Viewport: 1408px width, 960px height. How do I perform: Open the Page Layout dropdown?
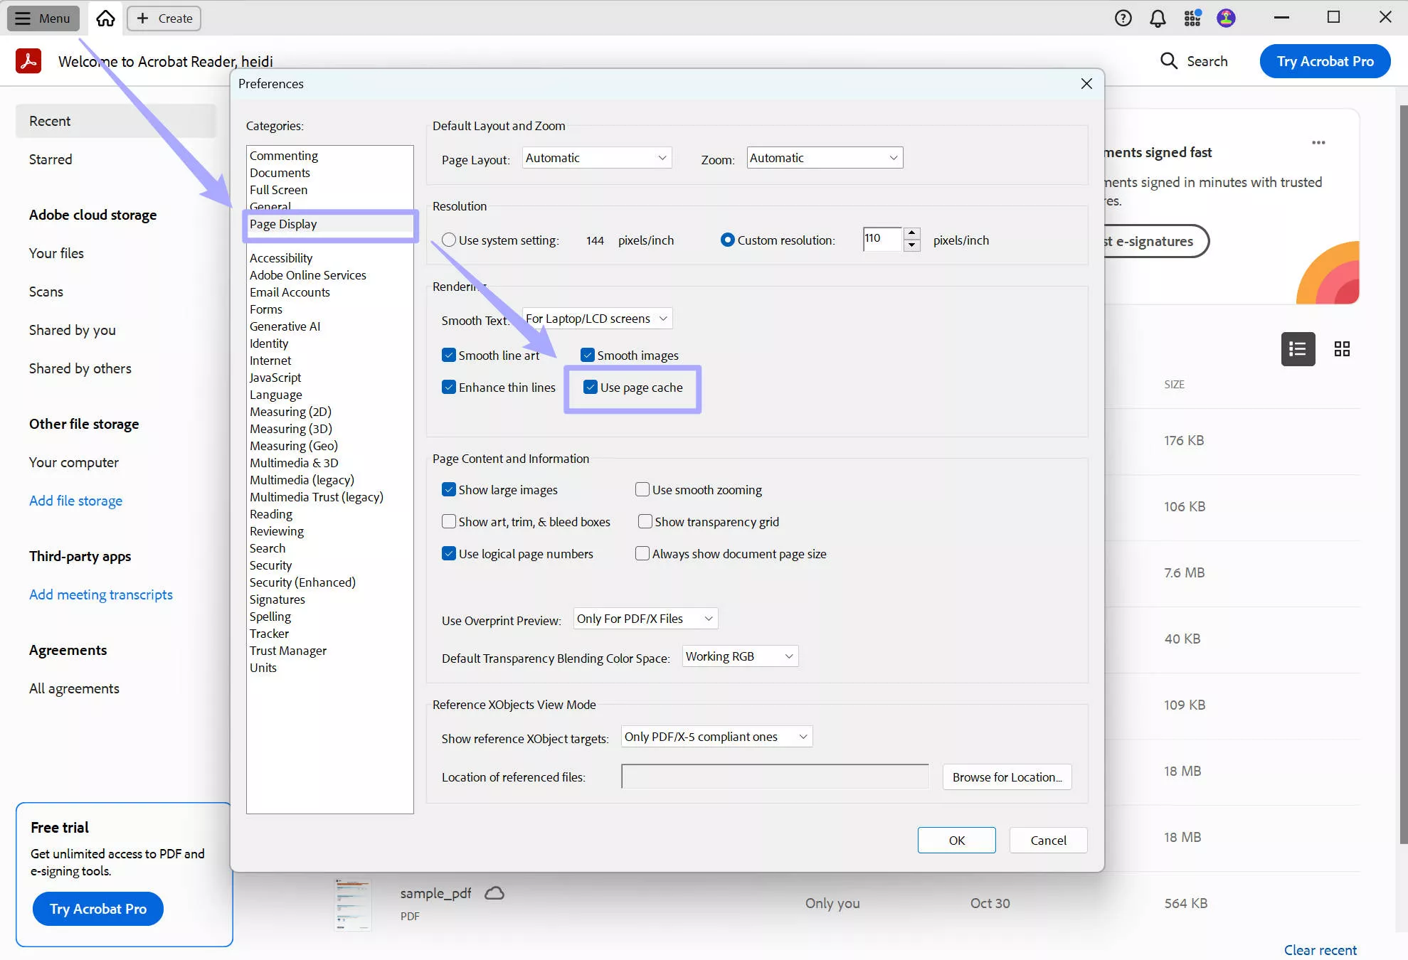(596, 157)
